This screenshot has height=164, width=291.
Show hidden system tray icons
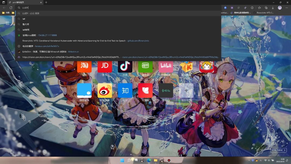point(249,160)
